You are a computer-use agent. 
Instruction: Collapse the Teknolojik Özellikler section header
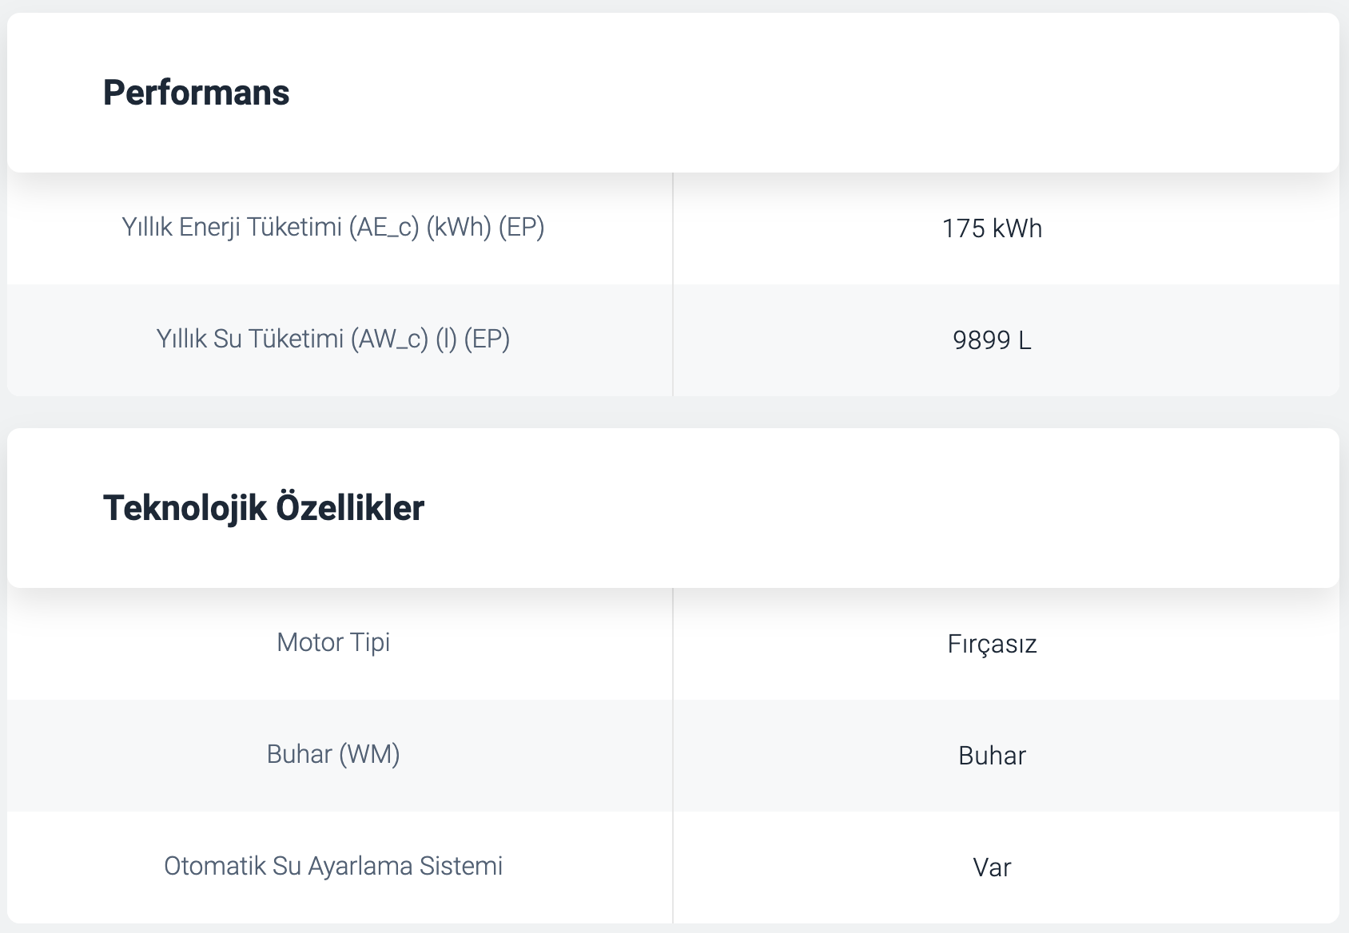(673, 508)
